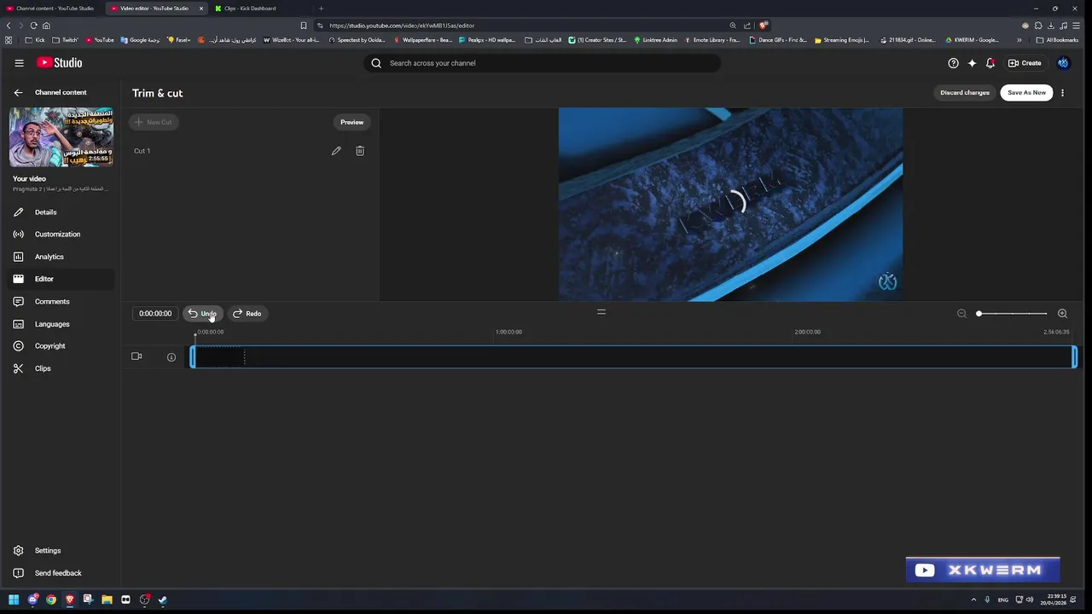This screenshot has height=614, width=1092.
Task: Click the Search across your channel field
Action: pyautogui.click(x=543, y=63)
